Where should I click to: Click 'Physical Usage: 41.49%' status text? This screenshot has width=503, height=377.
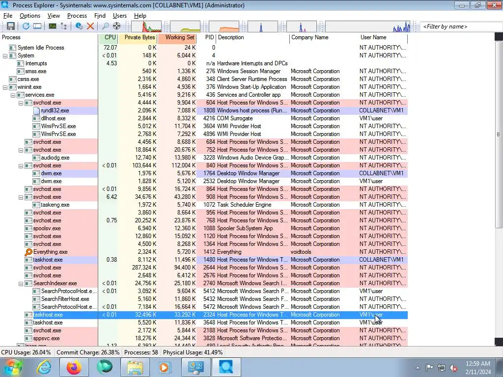pos(193,352)
